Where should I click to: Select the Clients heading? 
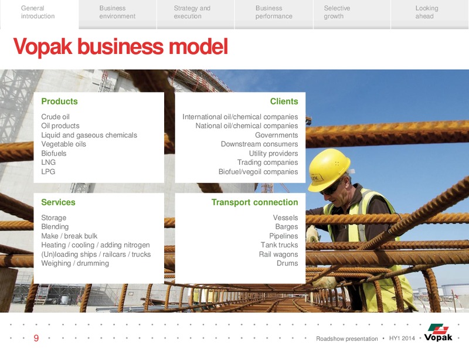284,101
